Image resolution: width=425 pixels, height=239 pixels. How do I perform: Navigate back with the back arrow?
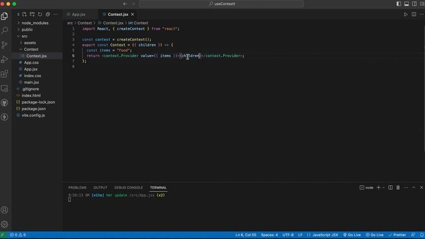[125, 4]
